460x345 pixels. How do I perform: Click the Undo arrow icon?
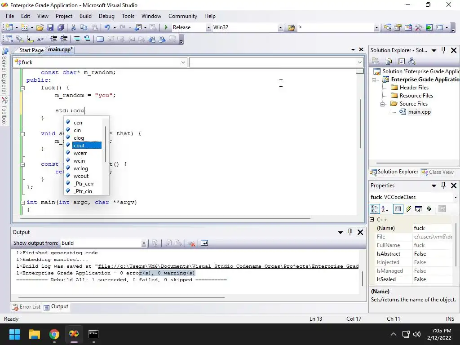click(x=107, y=27)
